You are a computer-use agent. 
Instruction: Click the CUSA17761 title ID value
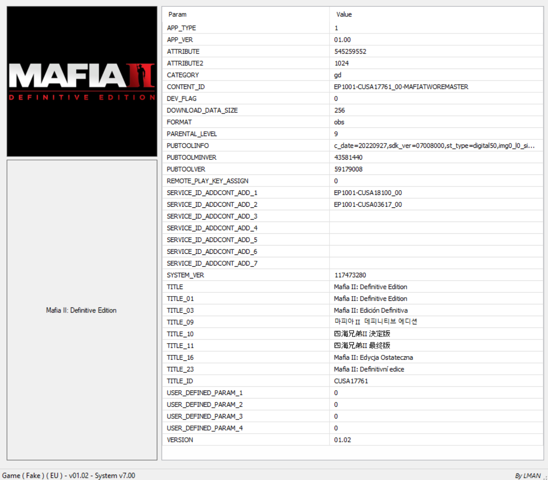pyautogui.click(x=351, y=381)
